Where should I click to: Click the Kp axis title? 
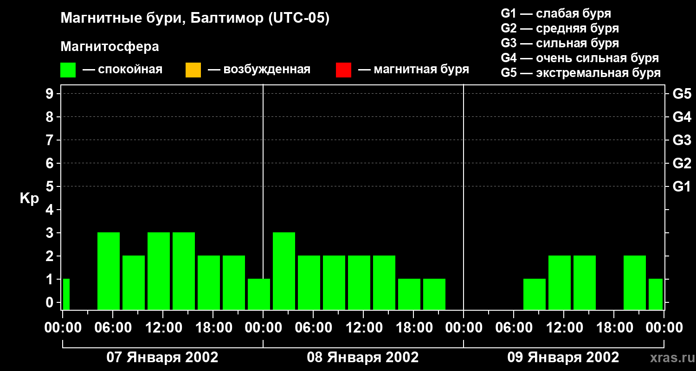[29, 198]
